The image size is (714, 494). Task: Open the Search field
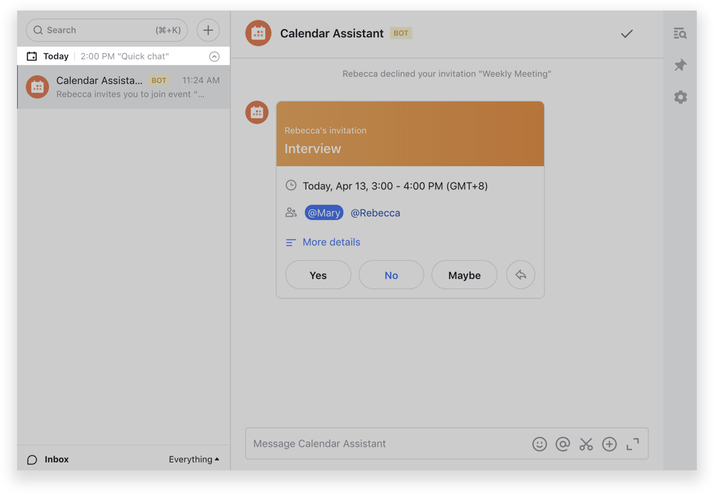107,30
